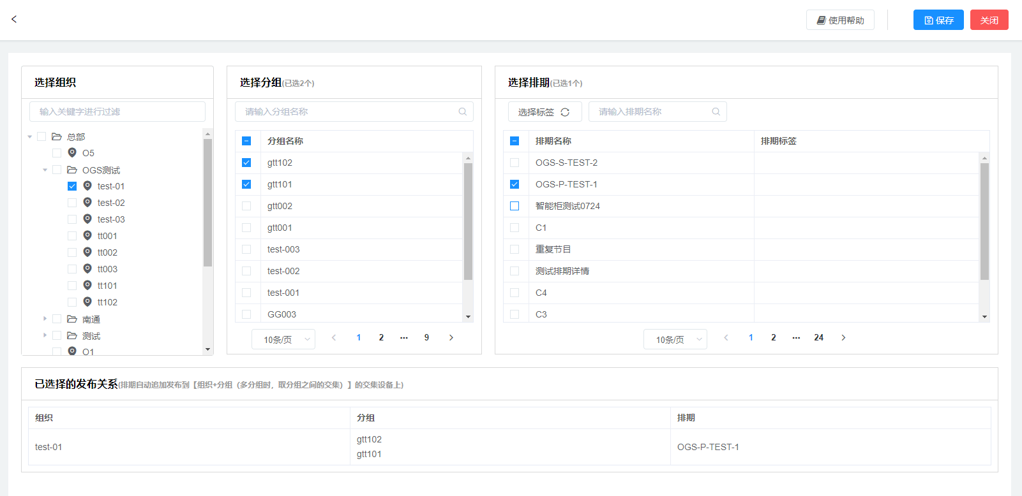The width and height of the screenshot is (1022, 496).
Task: Click the group list scrollbar thumb
Action: 468,222
